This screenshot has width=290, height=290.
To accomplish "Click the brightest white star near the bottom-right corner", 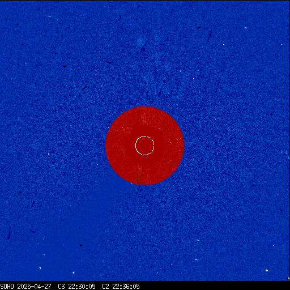I will 267,271.
